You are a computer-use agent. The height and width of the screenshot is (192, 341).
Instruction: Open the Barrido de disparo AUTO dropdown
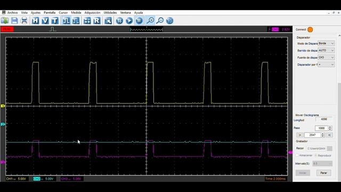[326, 51]
